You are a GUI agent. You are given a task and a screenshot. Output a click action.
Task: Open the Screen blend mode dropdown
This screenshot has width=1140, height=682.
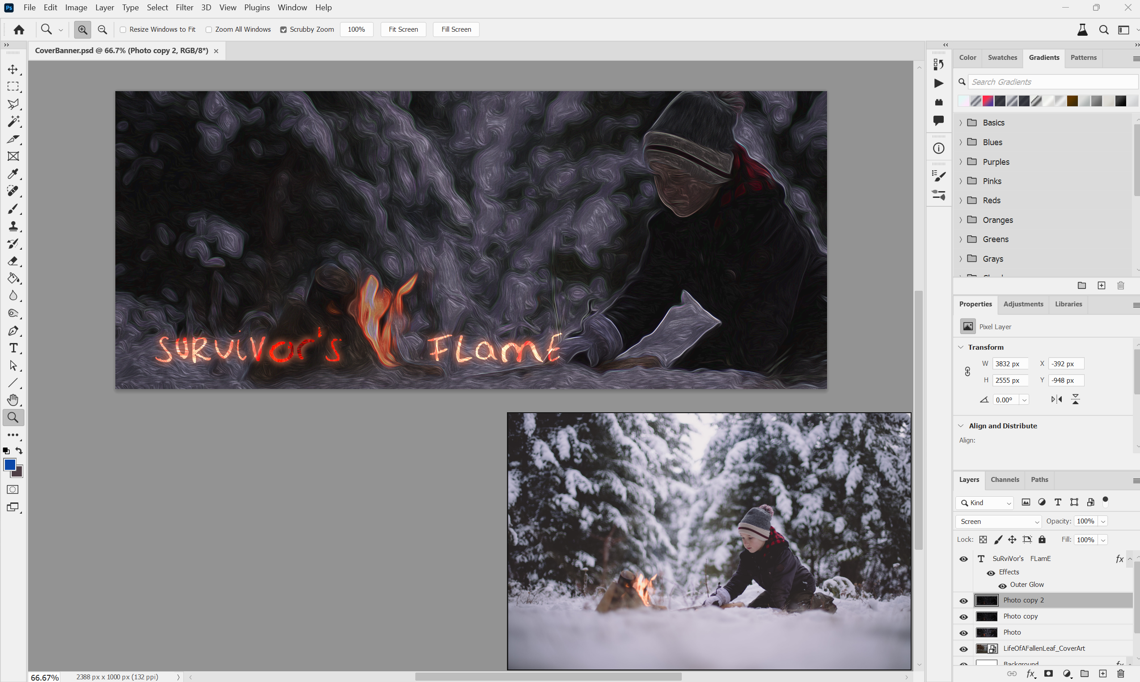[998, 521]
